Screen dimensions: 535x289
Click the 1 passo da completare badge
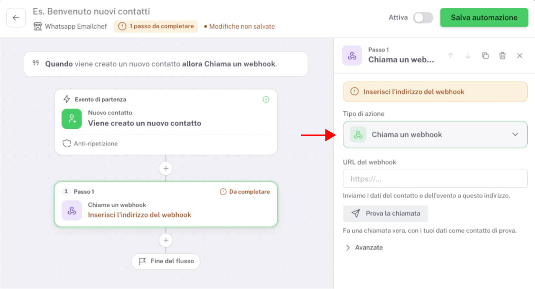156,26
